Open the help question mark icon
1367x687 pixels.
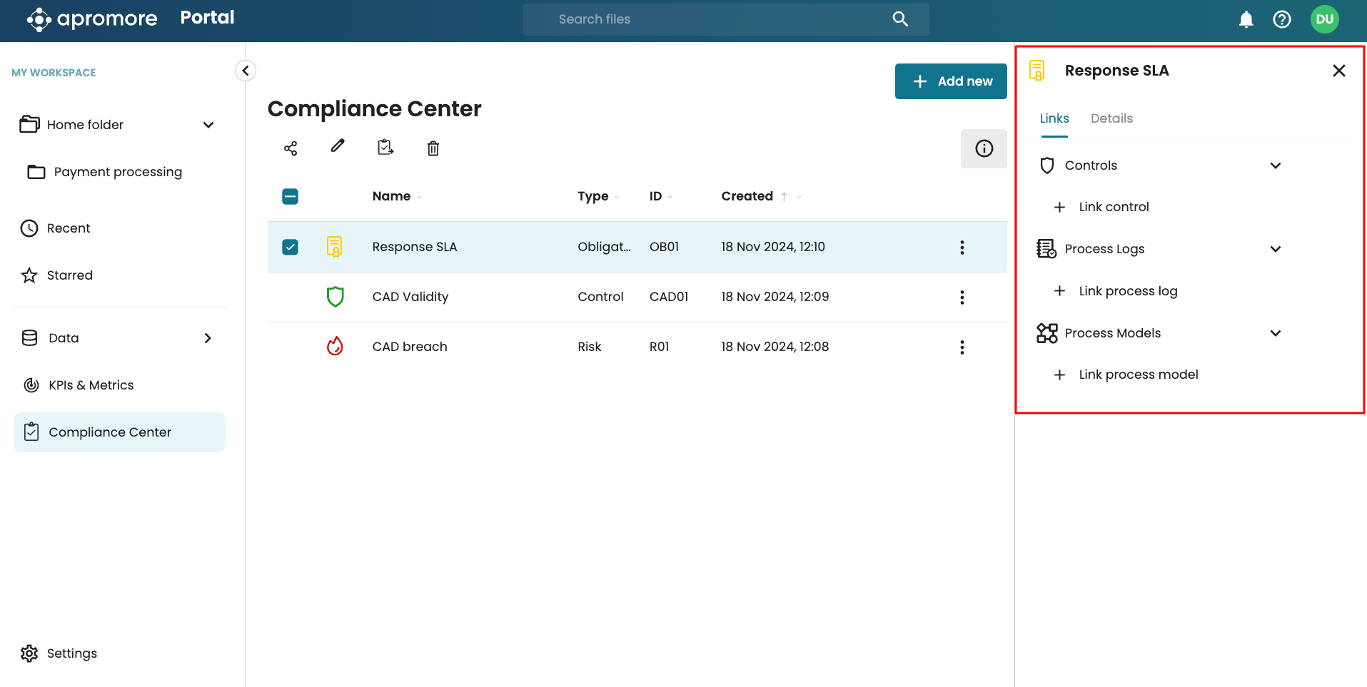click(x=1281, y=19)
